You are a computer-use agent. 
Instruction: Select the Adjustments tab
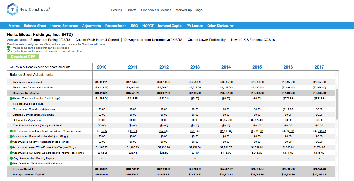(91, 26)
